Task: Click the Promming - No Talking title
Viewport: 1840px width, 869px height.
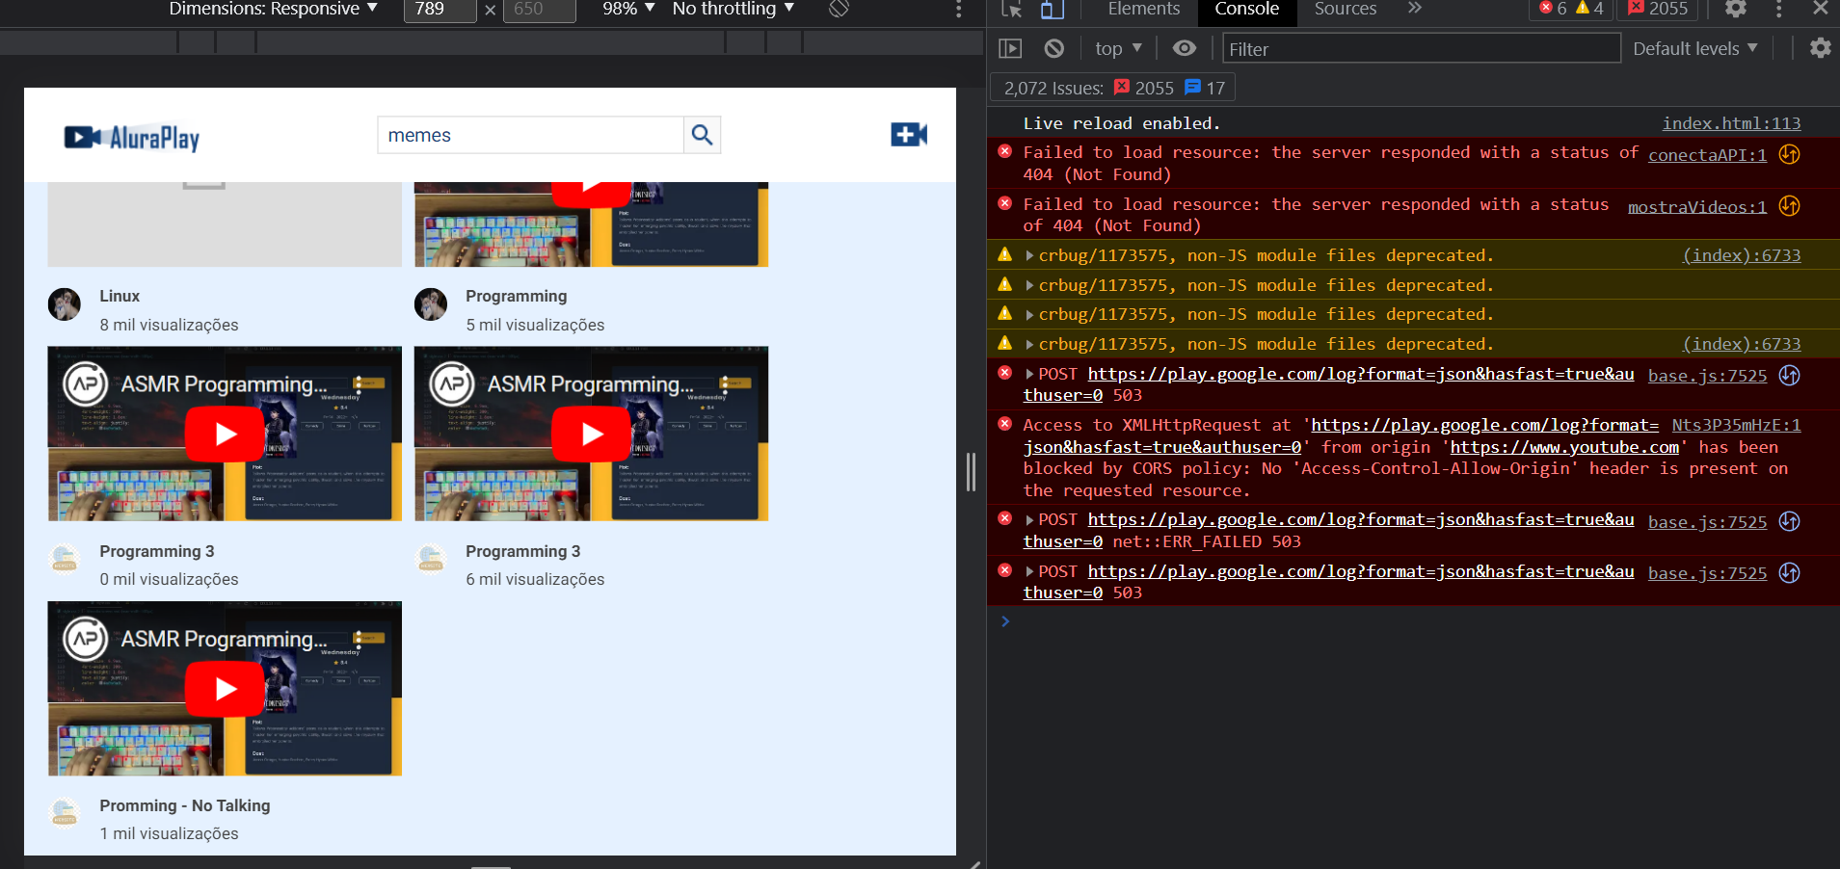Action: 185,805
